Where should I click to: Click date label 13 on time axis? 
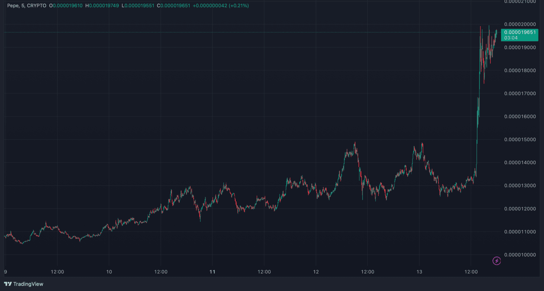click(x=419, y=271)
